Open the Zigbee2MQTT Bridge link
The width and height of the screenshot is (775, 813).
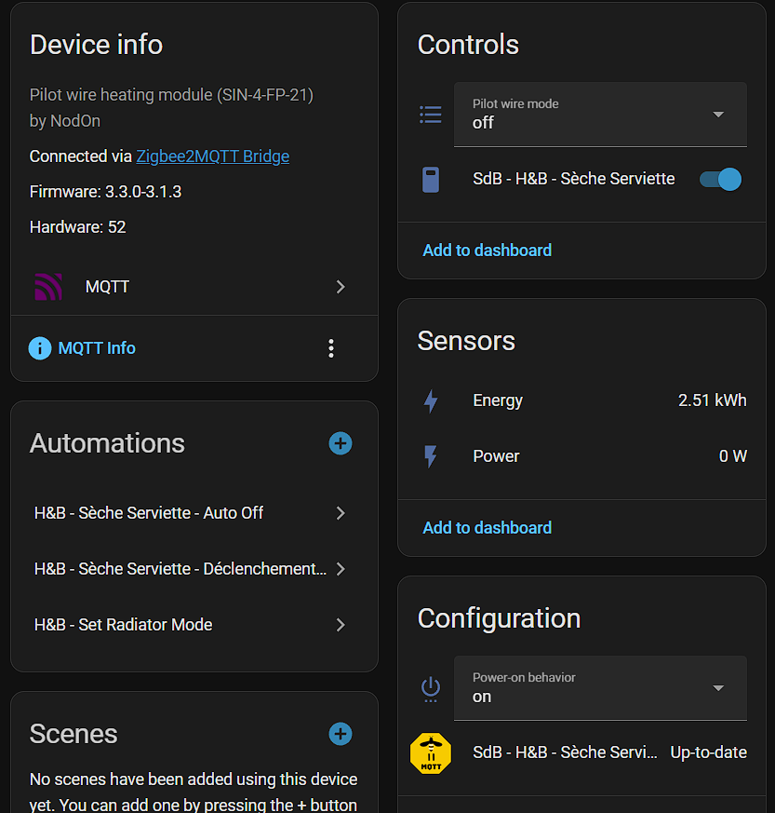pyautogui.click(x=212, y=156)
